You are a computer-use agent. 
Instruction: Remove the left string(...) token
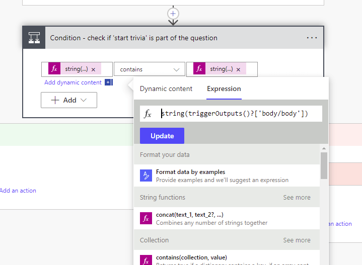[93, 69]
